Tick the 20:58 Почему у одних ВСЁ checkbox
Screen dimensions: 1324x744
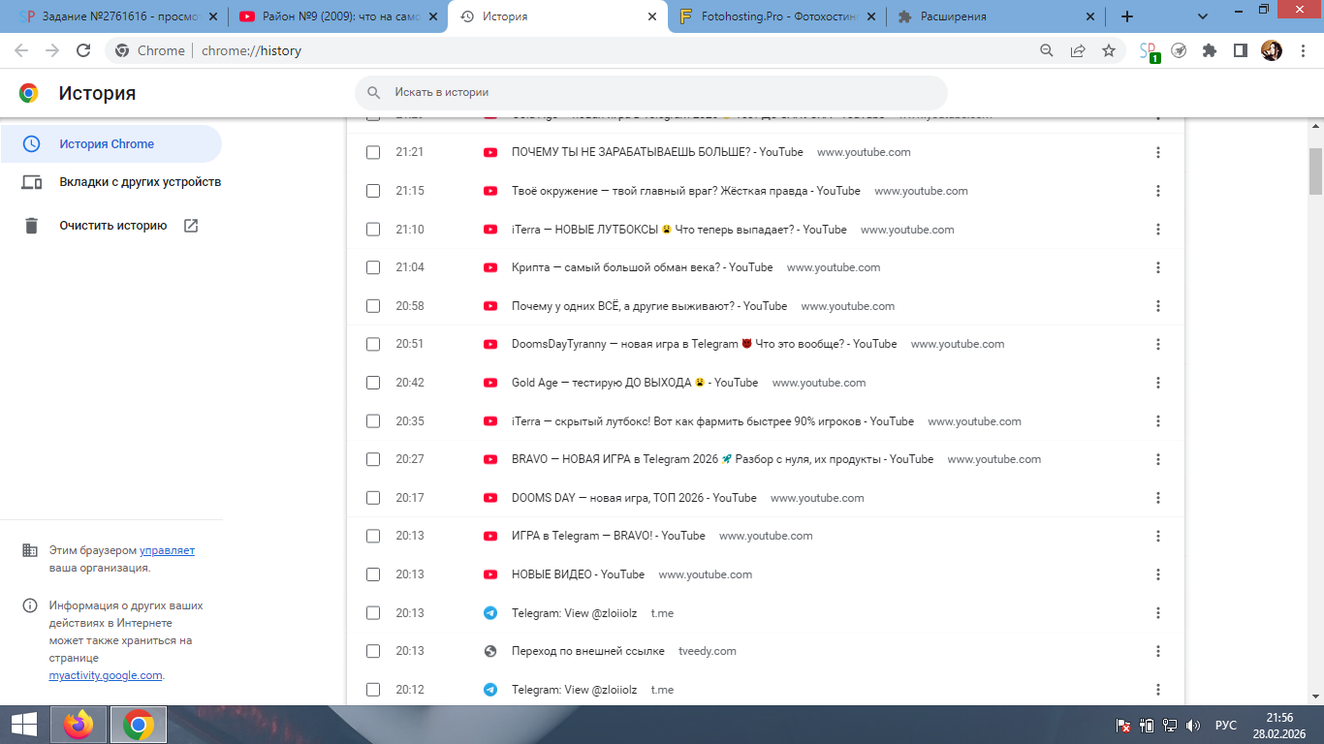click(373, 306)
